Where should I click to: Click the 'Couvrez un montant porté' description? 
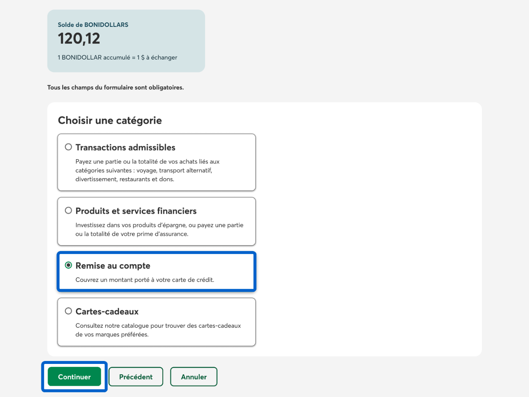point(145,280)
